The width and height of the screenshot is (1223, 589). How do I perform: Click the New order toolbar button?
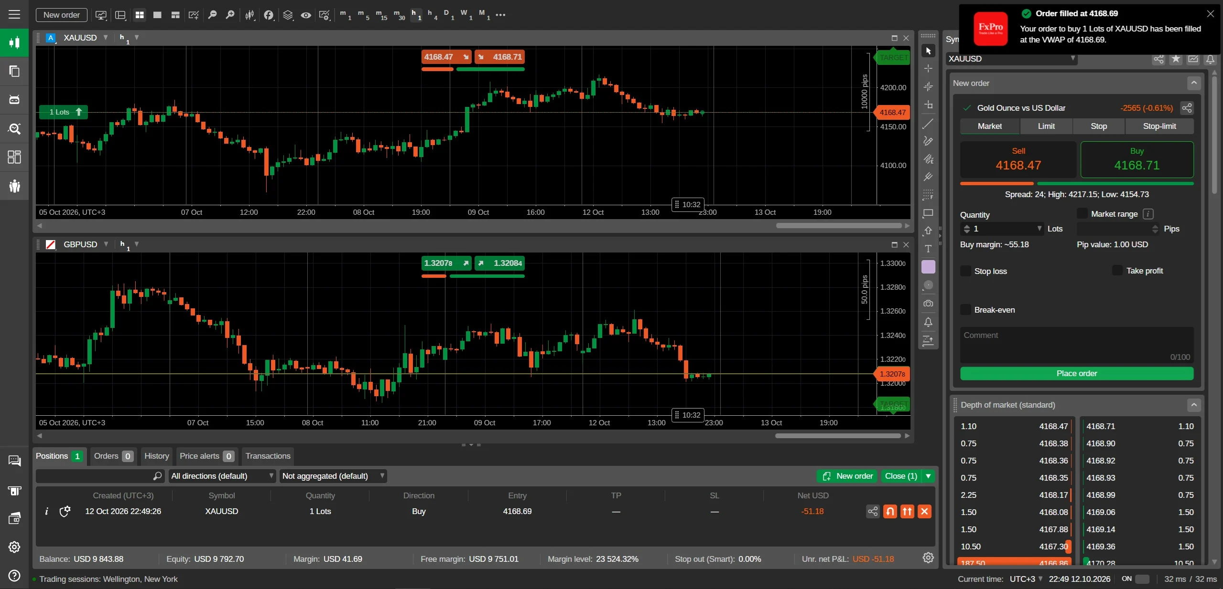(62, 15)
